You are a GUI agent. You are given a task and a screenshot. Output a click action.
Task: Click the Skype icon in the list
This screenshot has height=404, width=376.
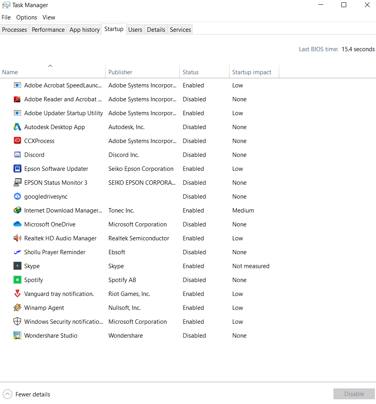tap(17, 266)
